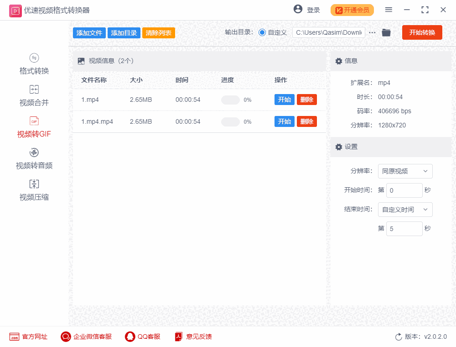Delete the 1.mp4.mp4 file with its 删除 button
The width and height of the screenshot is (456, 347).
point(306,121)
